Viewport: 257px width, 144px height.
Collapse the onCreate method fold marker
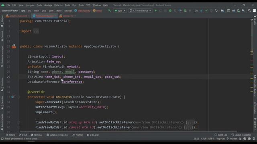pos(18,97)
